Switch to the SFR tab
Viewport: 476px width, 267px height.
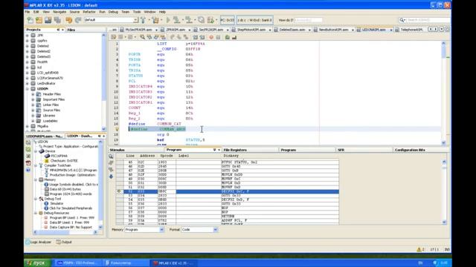tap(341, 150)
